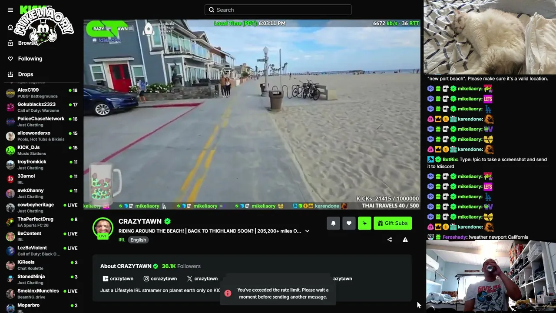Open the Browse section in the sidebar
Viewport: 556px width, 313px height.
pyautogui.click(x=23, y=43)
